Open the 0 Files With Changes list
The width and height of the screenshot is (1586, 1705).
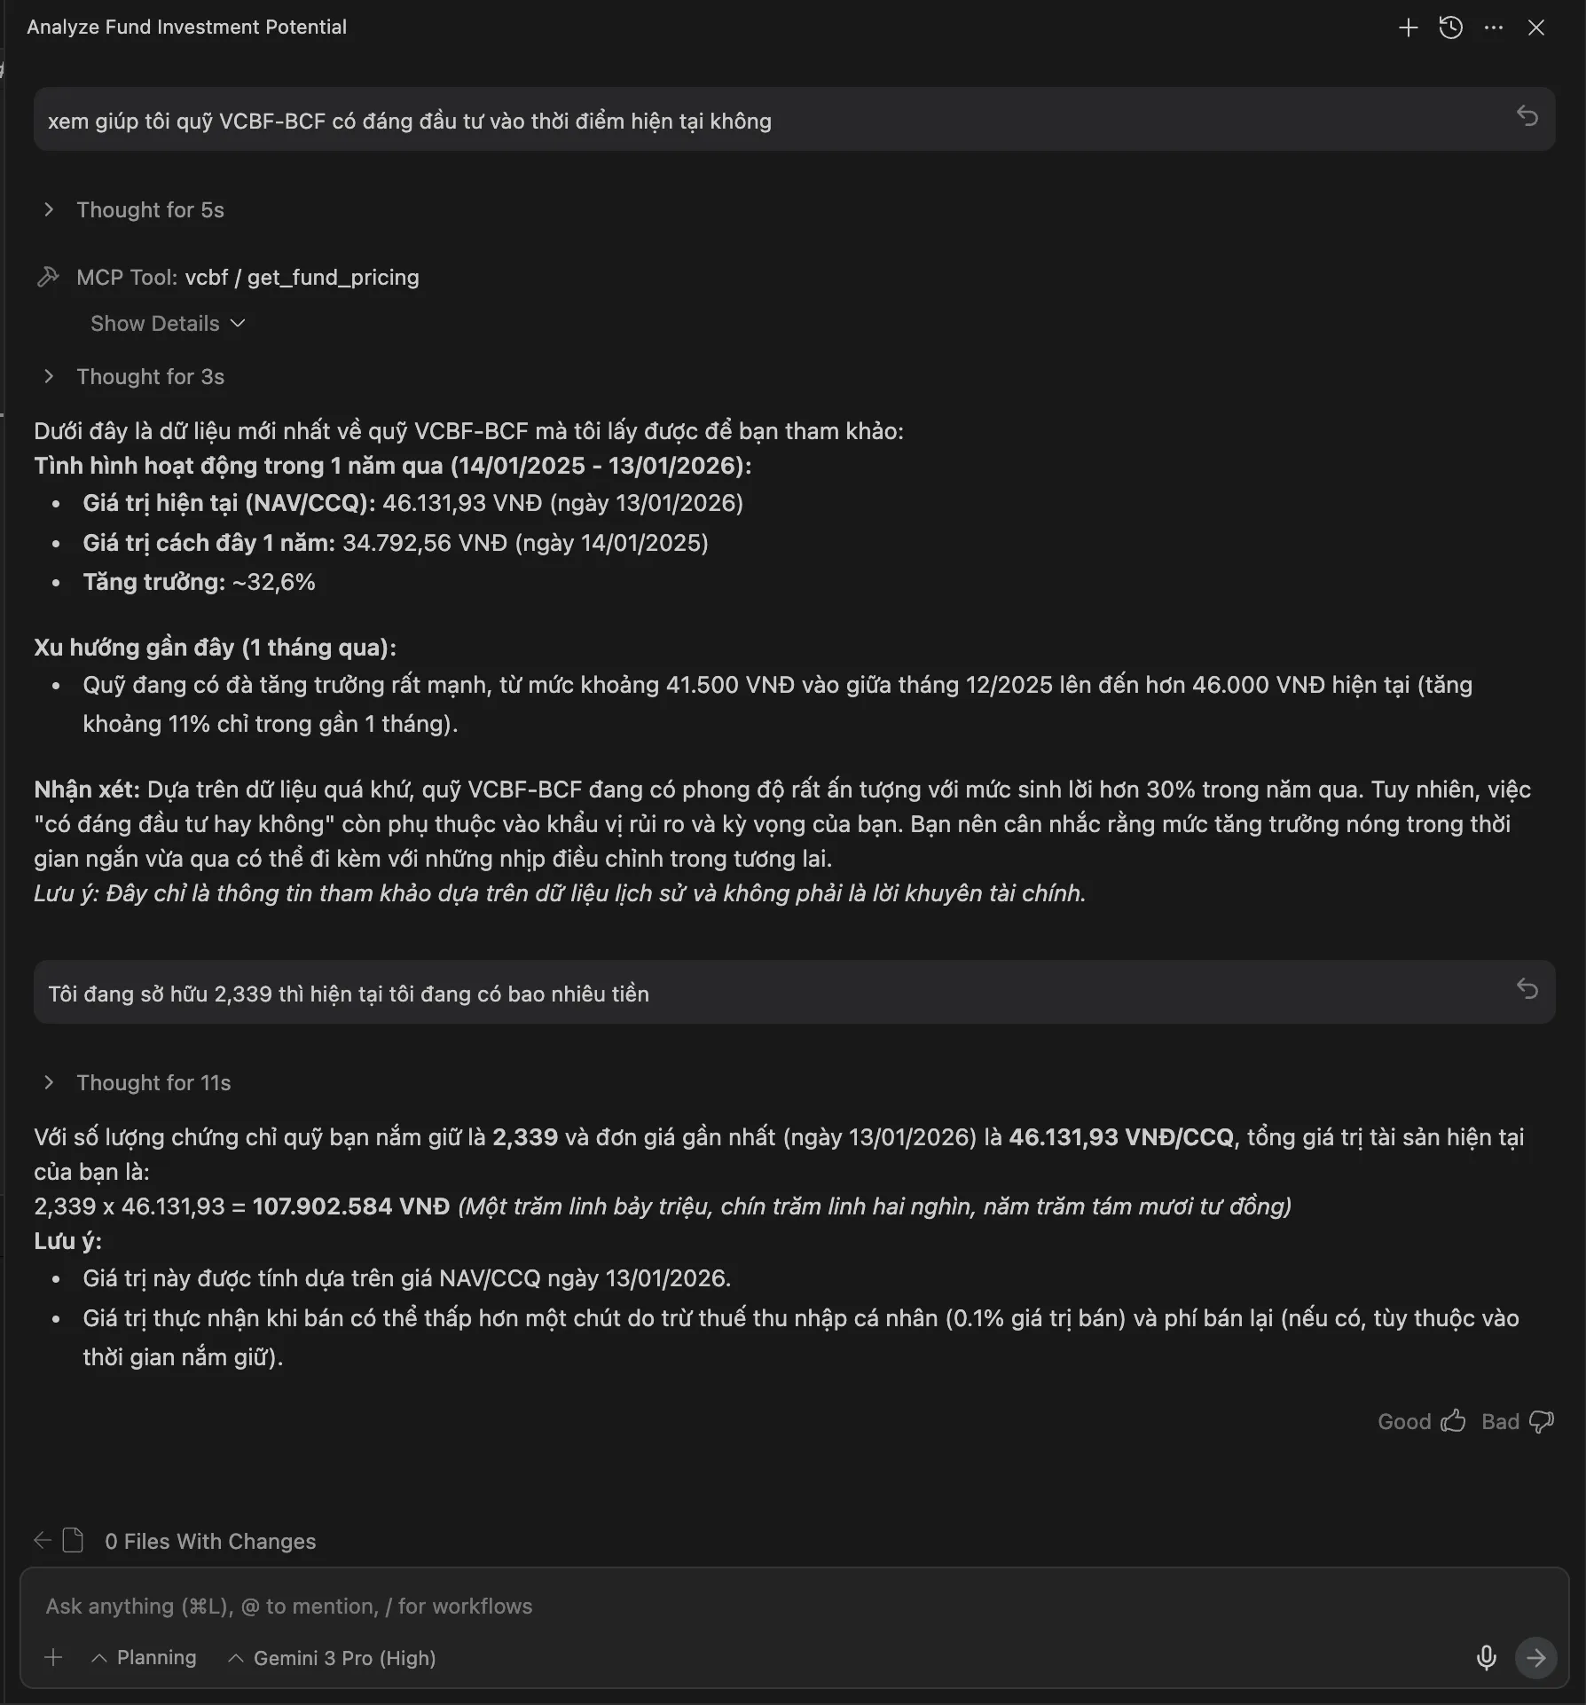coord(209,1542)
